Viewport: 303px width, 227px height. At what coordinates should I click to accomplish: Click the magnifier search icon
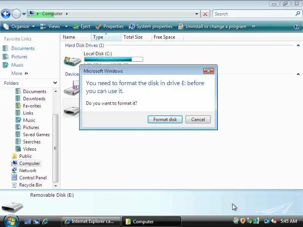(298, 14)
